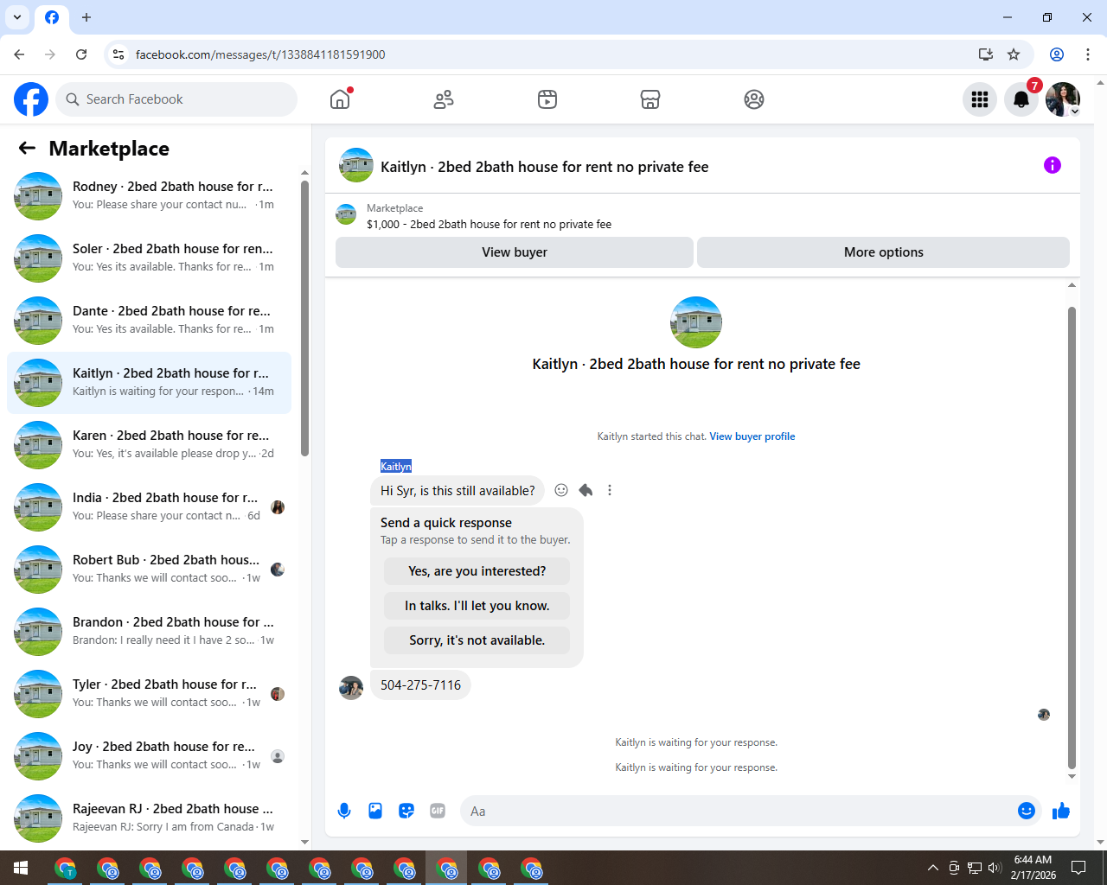Reply to the 'Hi Syr' message
The image size is (1107, 885).
coord(585,490)
